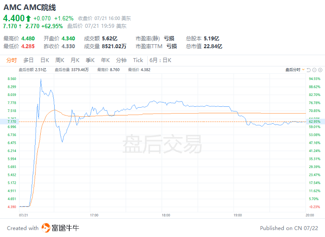Click the closing price 4.400

pos(14,18)
